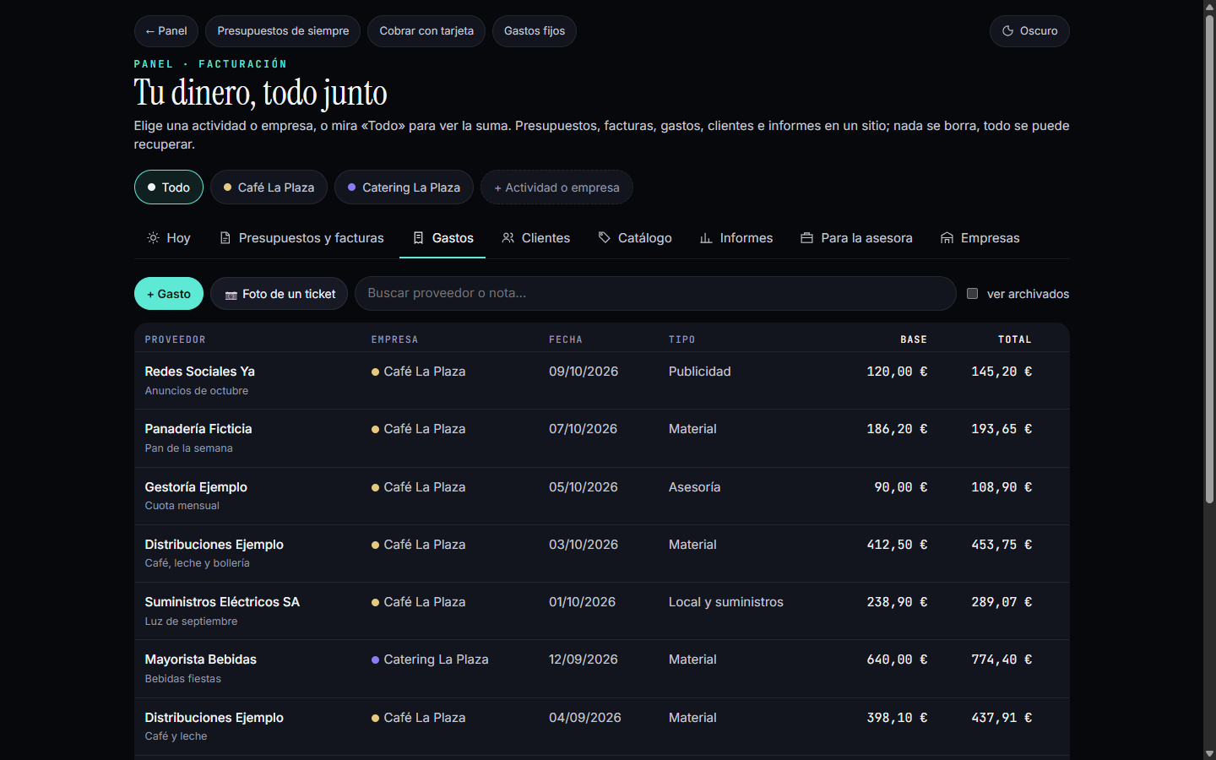
Task: Click the BASE column header
Action: point(914,339)
